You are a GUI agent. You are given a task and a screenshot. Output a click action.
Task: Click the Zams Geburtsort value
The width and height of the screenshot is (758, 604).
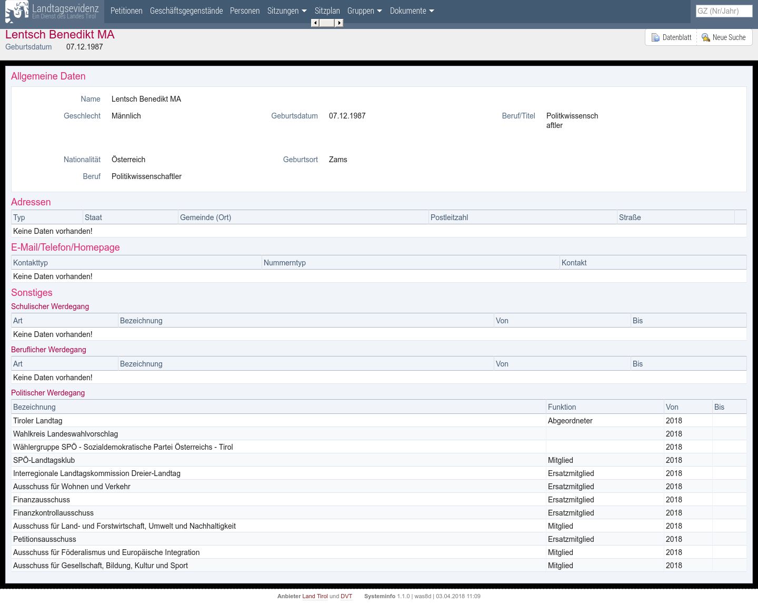pyautogui.click(x=338, y=160)
